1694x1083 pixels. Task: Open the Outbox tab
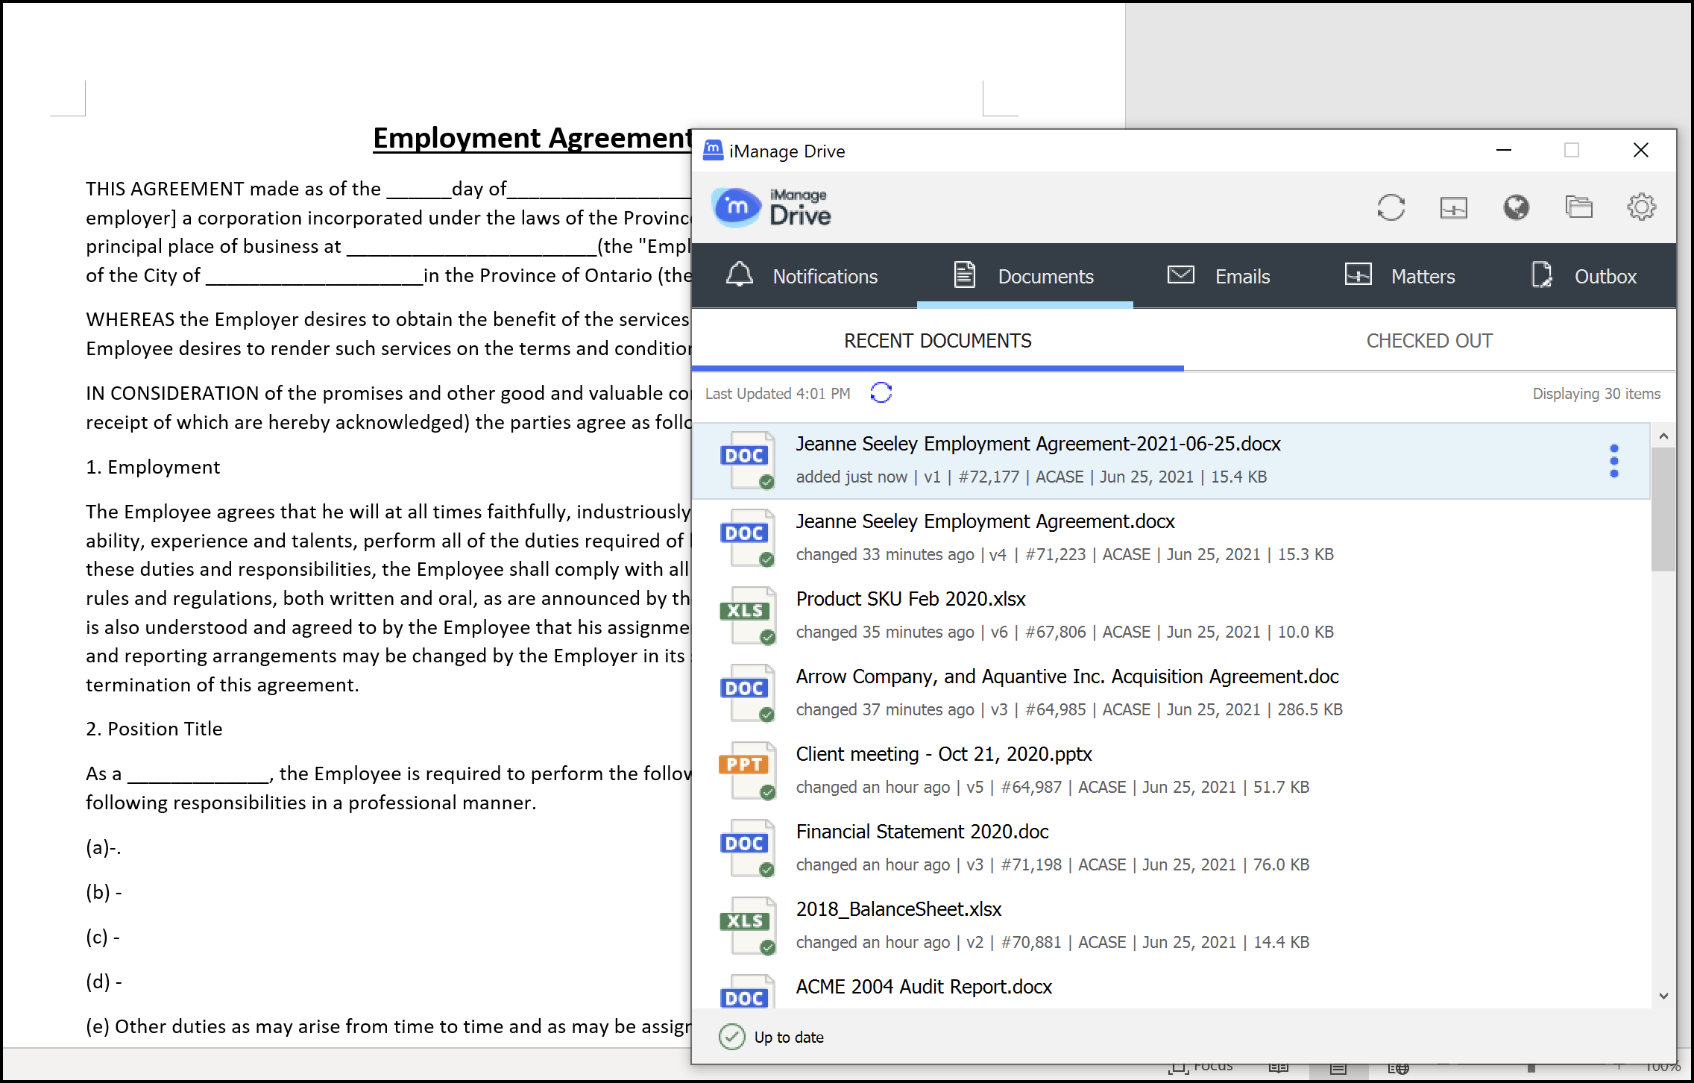[x=1584, y=276]
